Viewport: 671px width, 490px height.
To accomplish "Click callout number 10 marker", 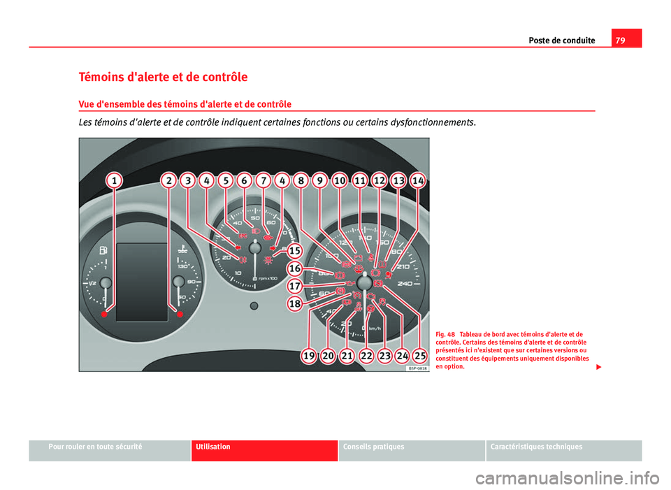I will pos(340,180).
